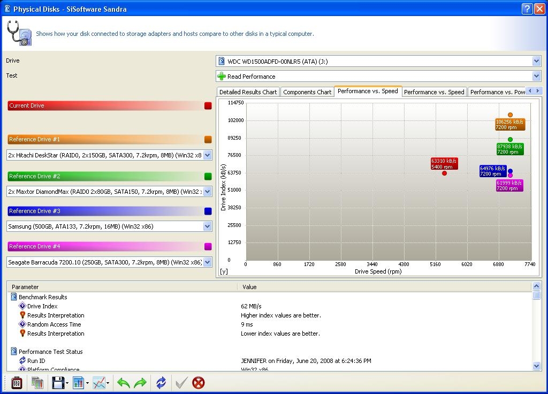Click the red cancel X icon
Viewport: 548px width, 394px height.
(199, 383)
